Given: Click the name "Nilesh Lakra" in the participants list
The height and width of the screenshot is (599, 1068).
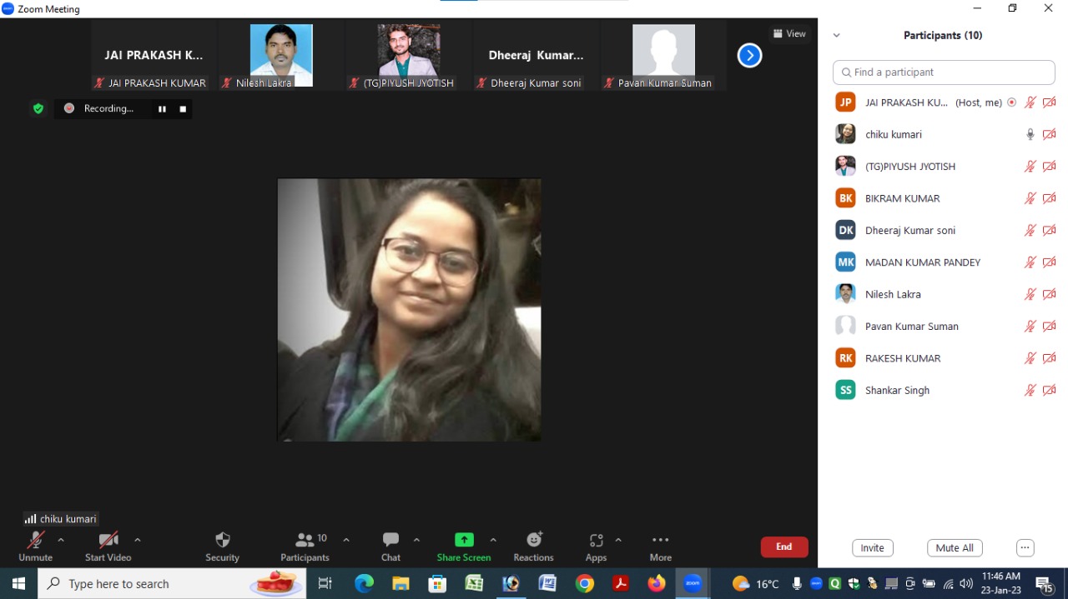Looking at the screenshot, I should [x=893, y=294].
